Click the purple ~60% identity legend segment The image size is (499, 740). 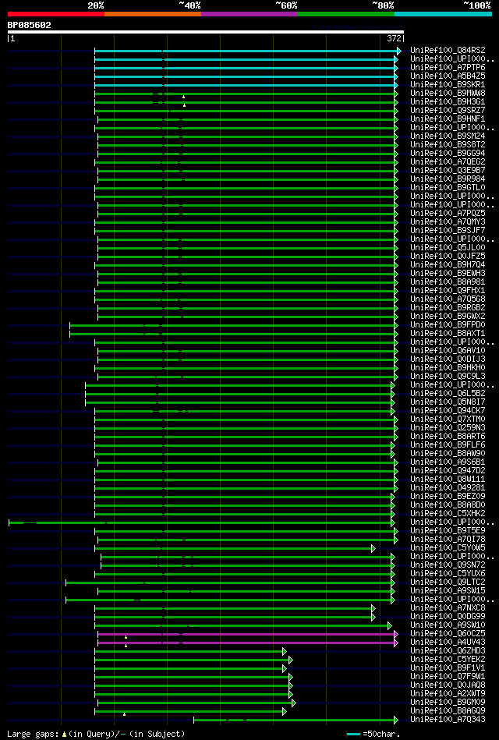(249, 14)
